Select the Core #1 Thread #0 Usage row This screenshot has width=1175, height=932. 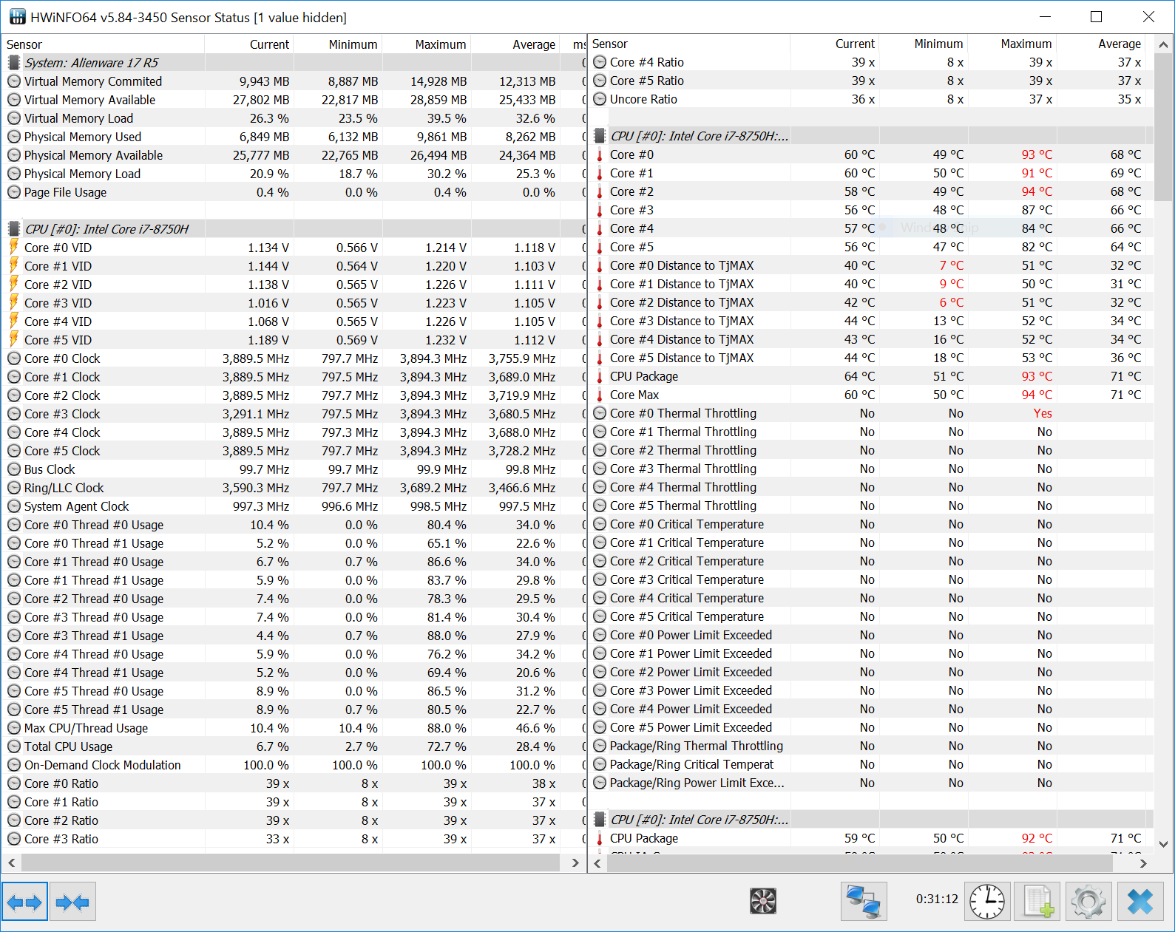click(295, 562)
